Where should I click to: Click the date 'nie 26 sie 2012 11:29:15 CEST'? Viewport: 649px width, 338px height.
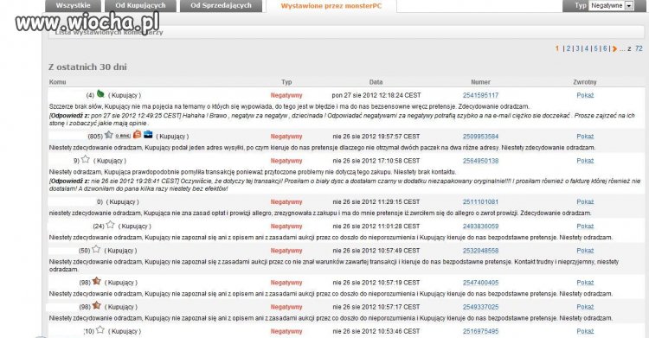pos(376,202)
